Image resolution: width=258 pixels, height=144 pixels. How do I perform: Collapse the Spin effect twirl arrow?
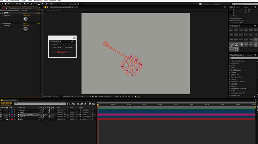(1, 13)
